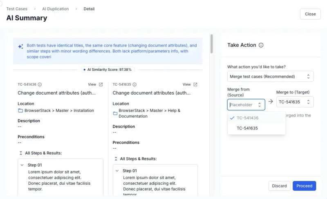Click the AI sparkle icon in summary banner

(x=20, y=46)
